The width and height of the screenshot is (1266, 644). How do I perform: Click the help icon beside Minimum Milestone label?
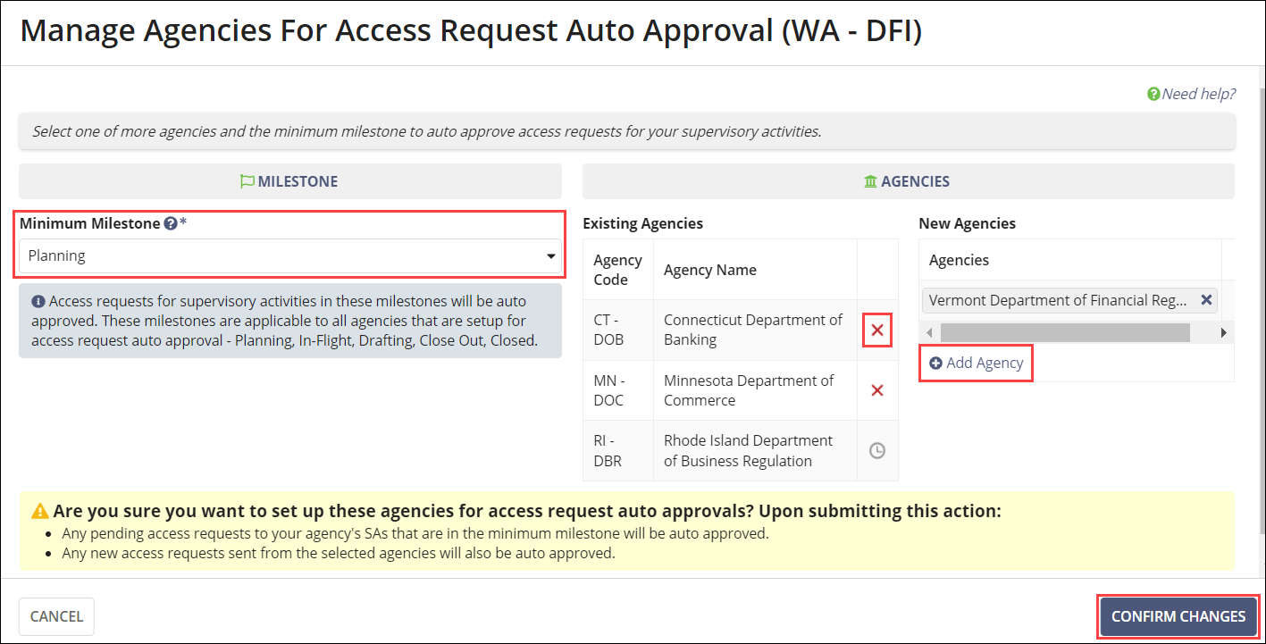(170, 223)
